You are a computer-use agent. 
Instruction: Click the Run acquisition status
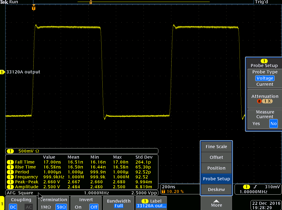click(14, 2)
